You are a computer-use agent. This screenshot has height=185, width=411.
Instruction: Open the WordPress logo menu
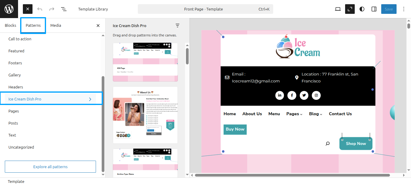pyautogui.click(x=9, y=9)
